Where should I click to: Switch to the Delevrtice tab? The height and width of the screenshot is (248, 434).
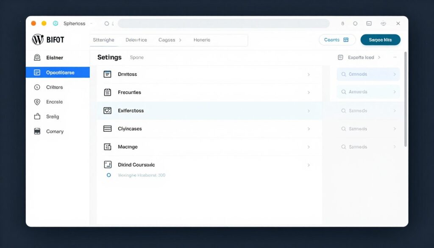pos(136,40)
